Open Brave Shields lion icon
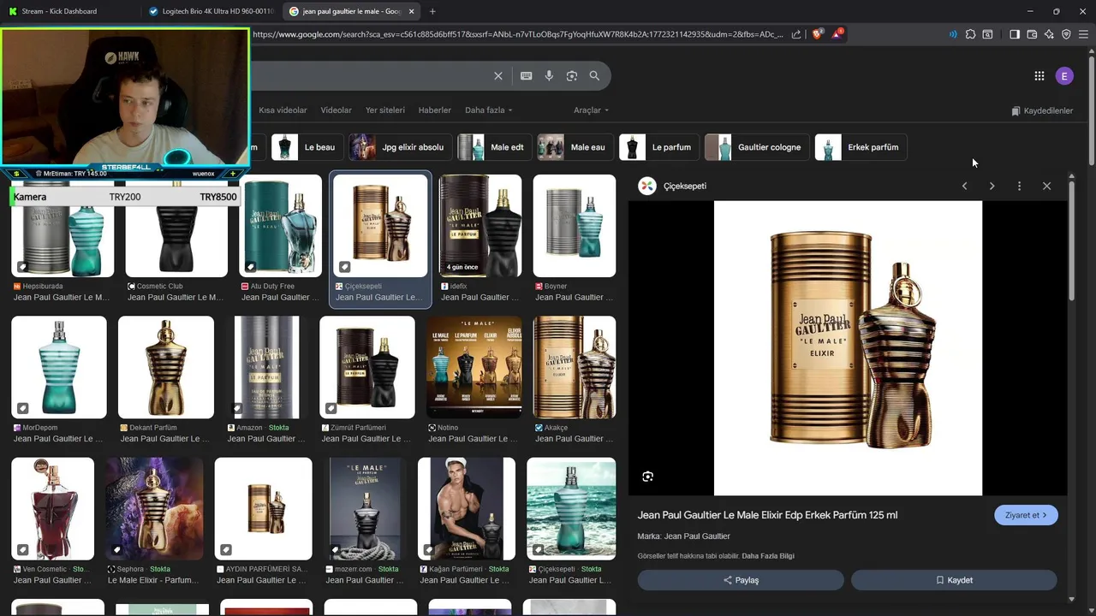This screenshot has width=1096, height=616. tap(817, 34)
